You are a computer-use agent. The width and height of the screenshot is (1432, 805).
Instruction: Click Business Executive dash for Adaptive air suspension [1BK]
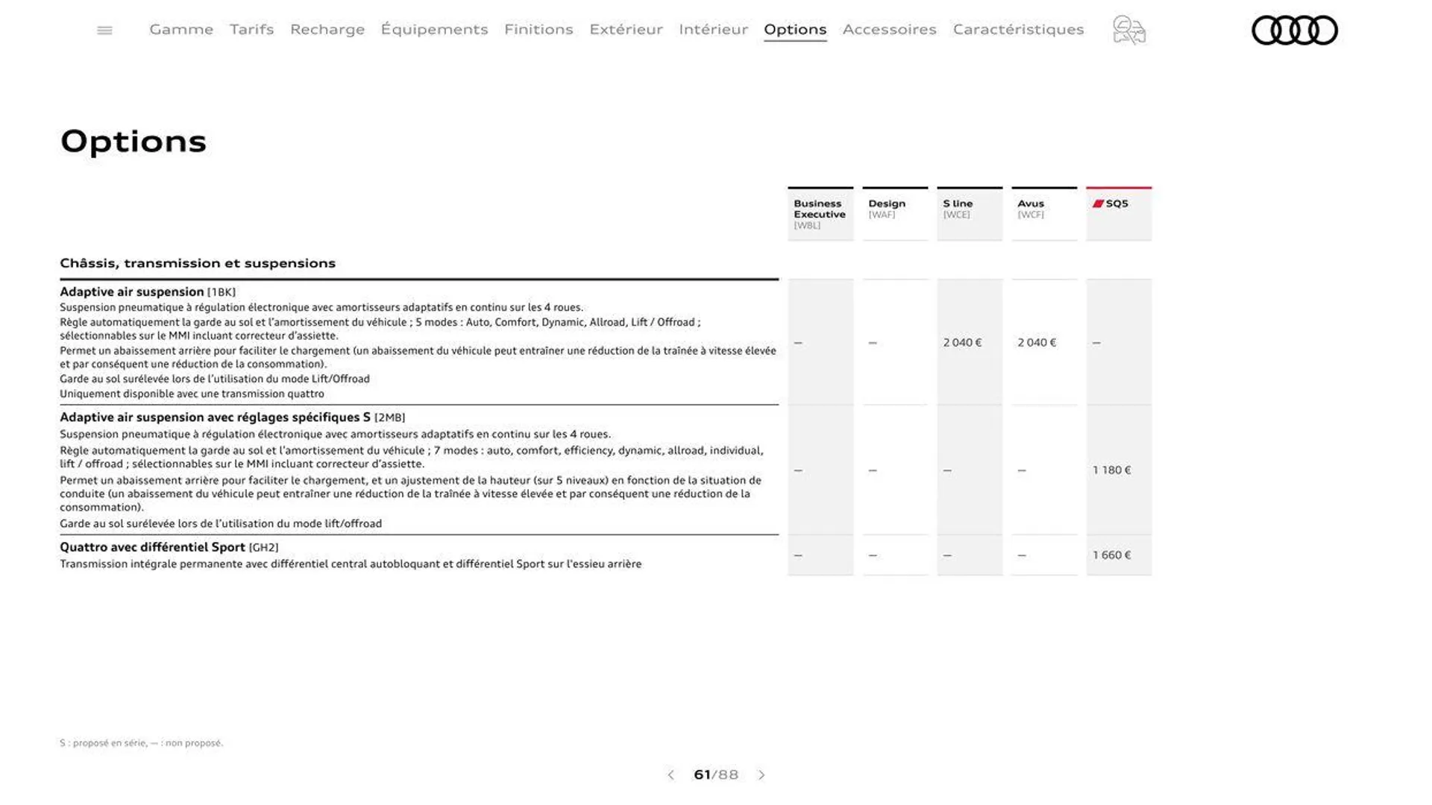click(x=798, y=343)
